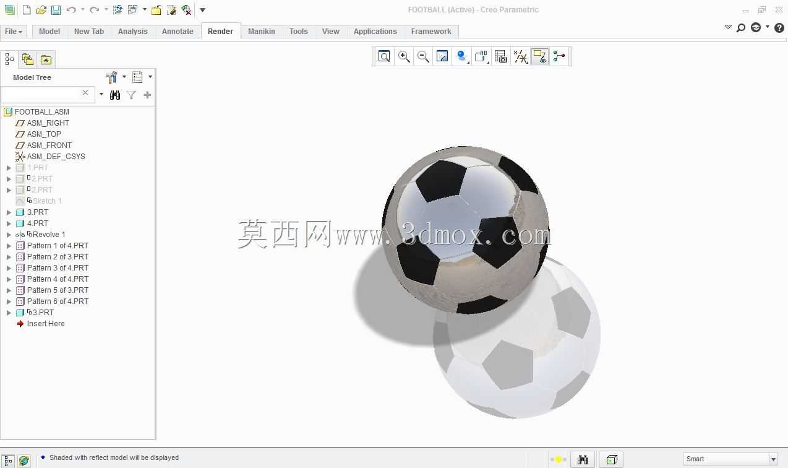Save the model with floppy disk icon

coord(56,10)
